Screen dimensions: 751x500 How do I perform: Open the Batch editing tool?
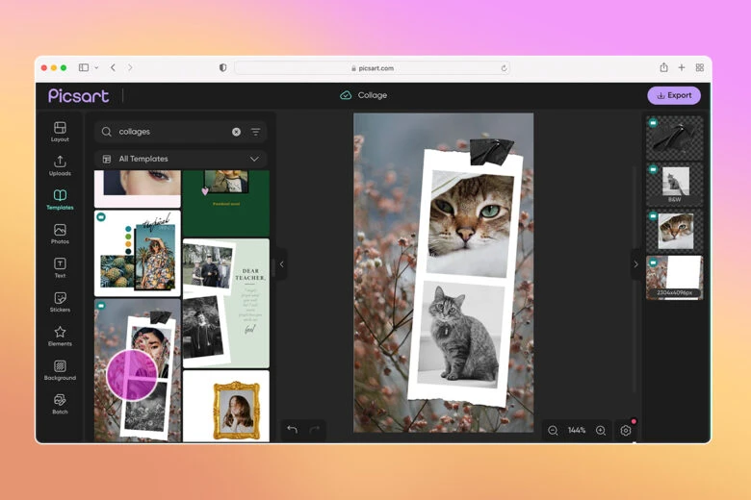pyautogui.click(x=60, y=404)
